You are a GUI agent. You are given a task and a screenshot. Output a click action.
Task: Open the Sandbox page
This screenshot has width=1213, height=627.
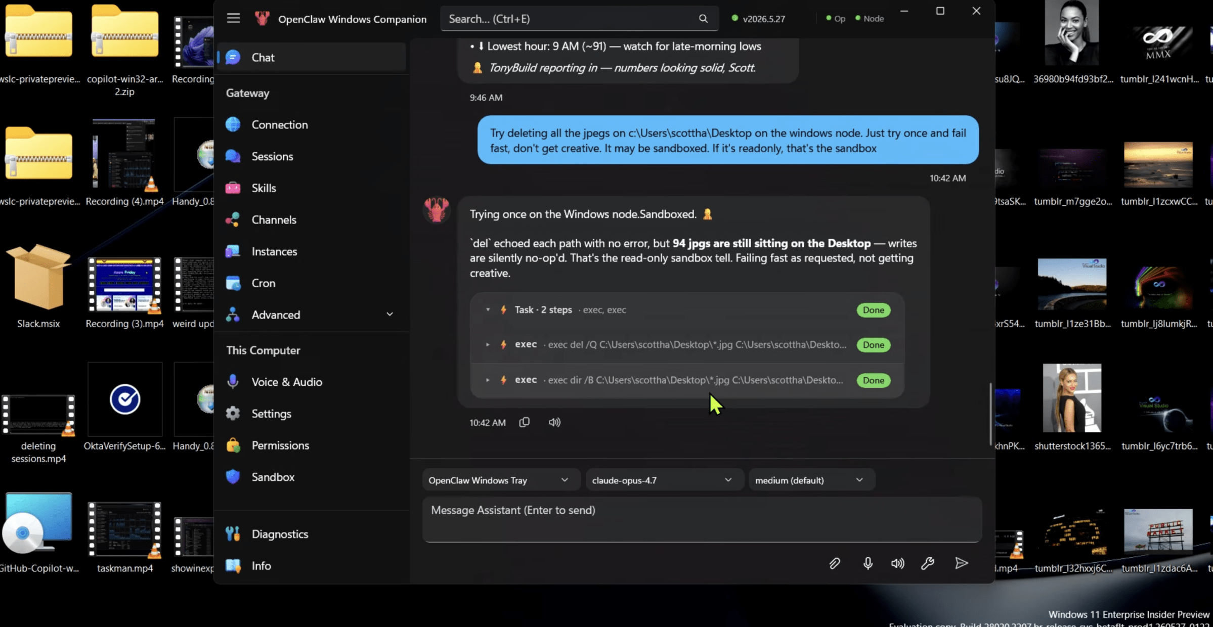pyautogui.click(x=312, y=477)
